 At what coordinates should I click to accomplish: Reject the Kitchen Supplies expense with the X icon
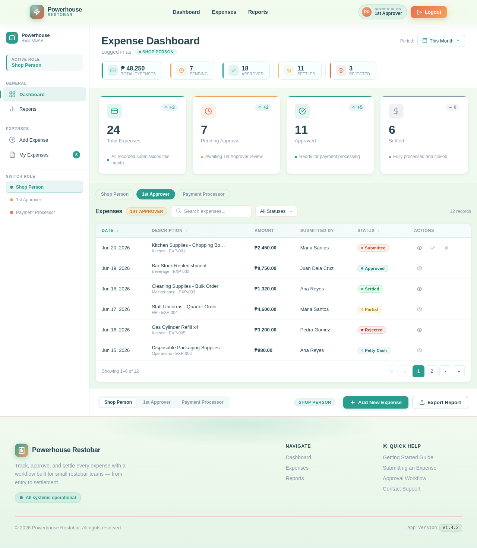(446, 248)
